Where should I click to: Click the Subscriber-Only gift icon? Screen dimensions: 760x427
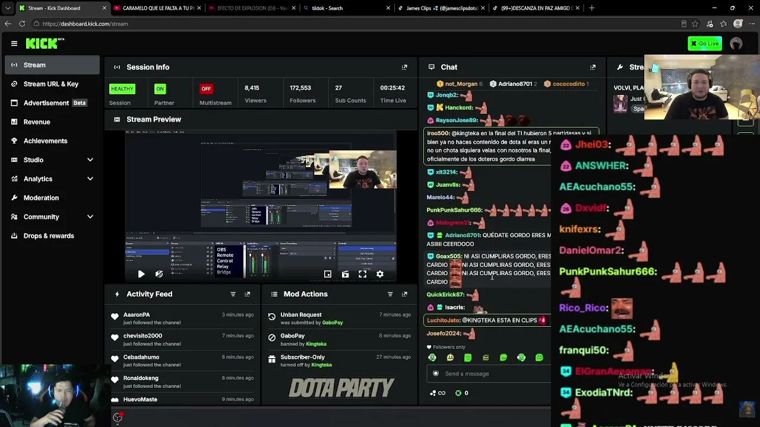click(x=272, y=359)
